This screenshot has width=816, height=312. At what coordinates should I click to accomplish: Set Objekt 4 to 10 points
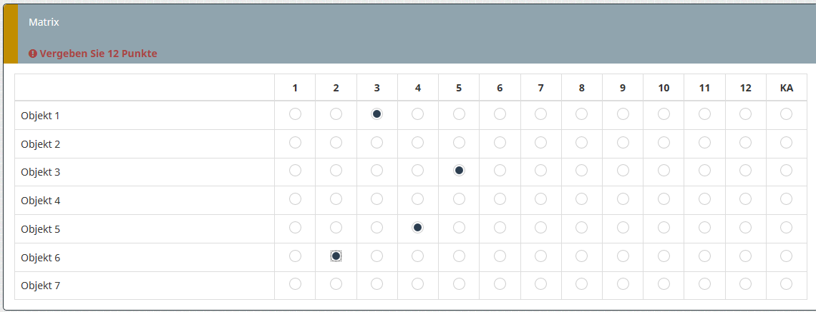[x=664, y=198]
